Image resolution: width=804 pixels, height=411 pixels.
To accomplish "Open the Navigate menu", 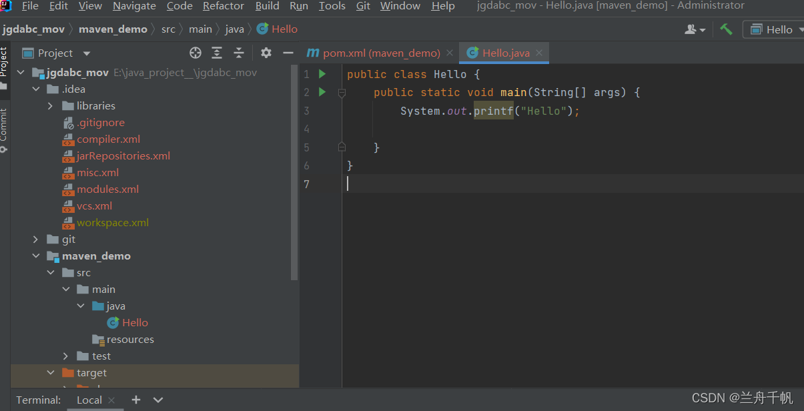I will 134,6.
